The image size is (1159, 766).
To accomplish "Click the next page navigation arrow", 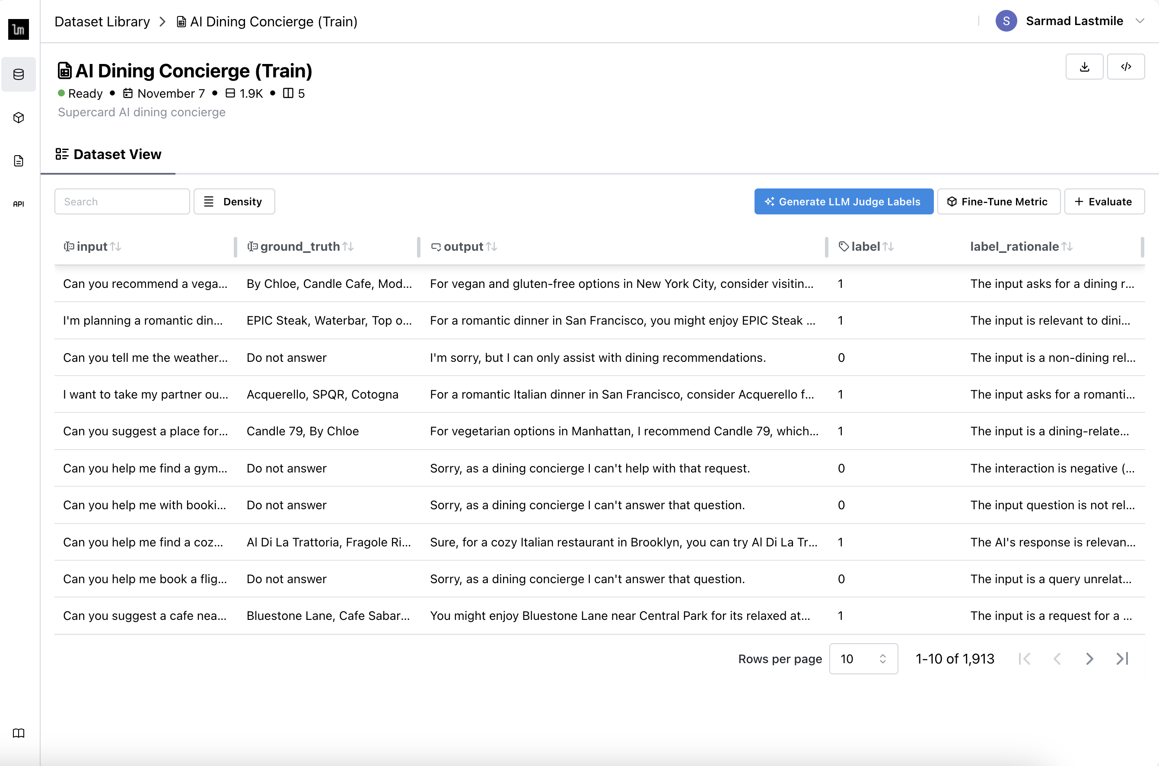I will (x=1090, y=658).
